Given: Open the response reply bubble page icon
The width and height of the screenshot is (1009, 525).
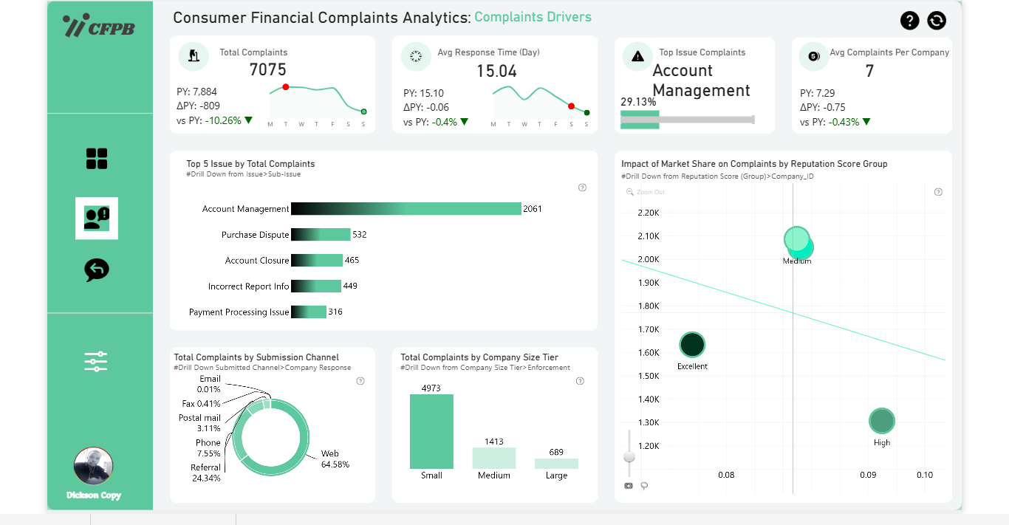Looking at the screenshot, I should tap(97, 270).
